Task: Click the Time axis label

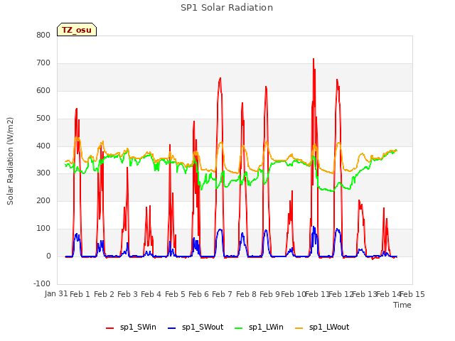Action: tap(402, 305)
